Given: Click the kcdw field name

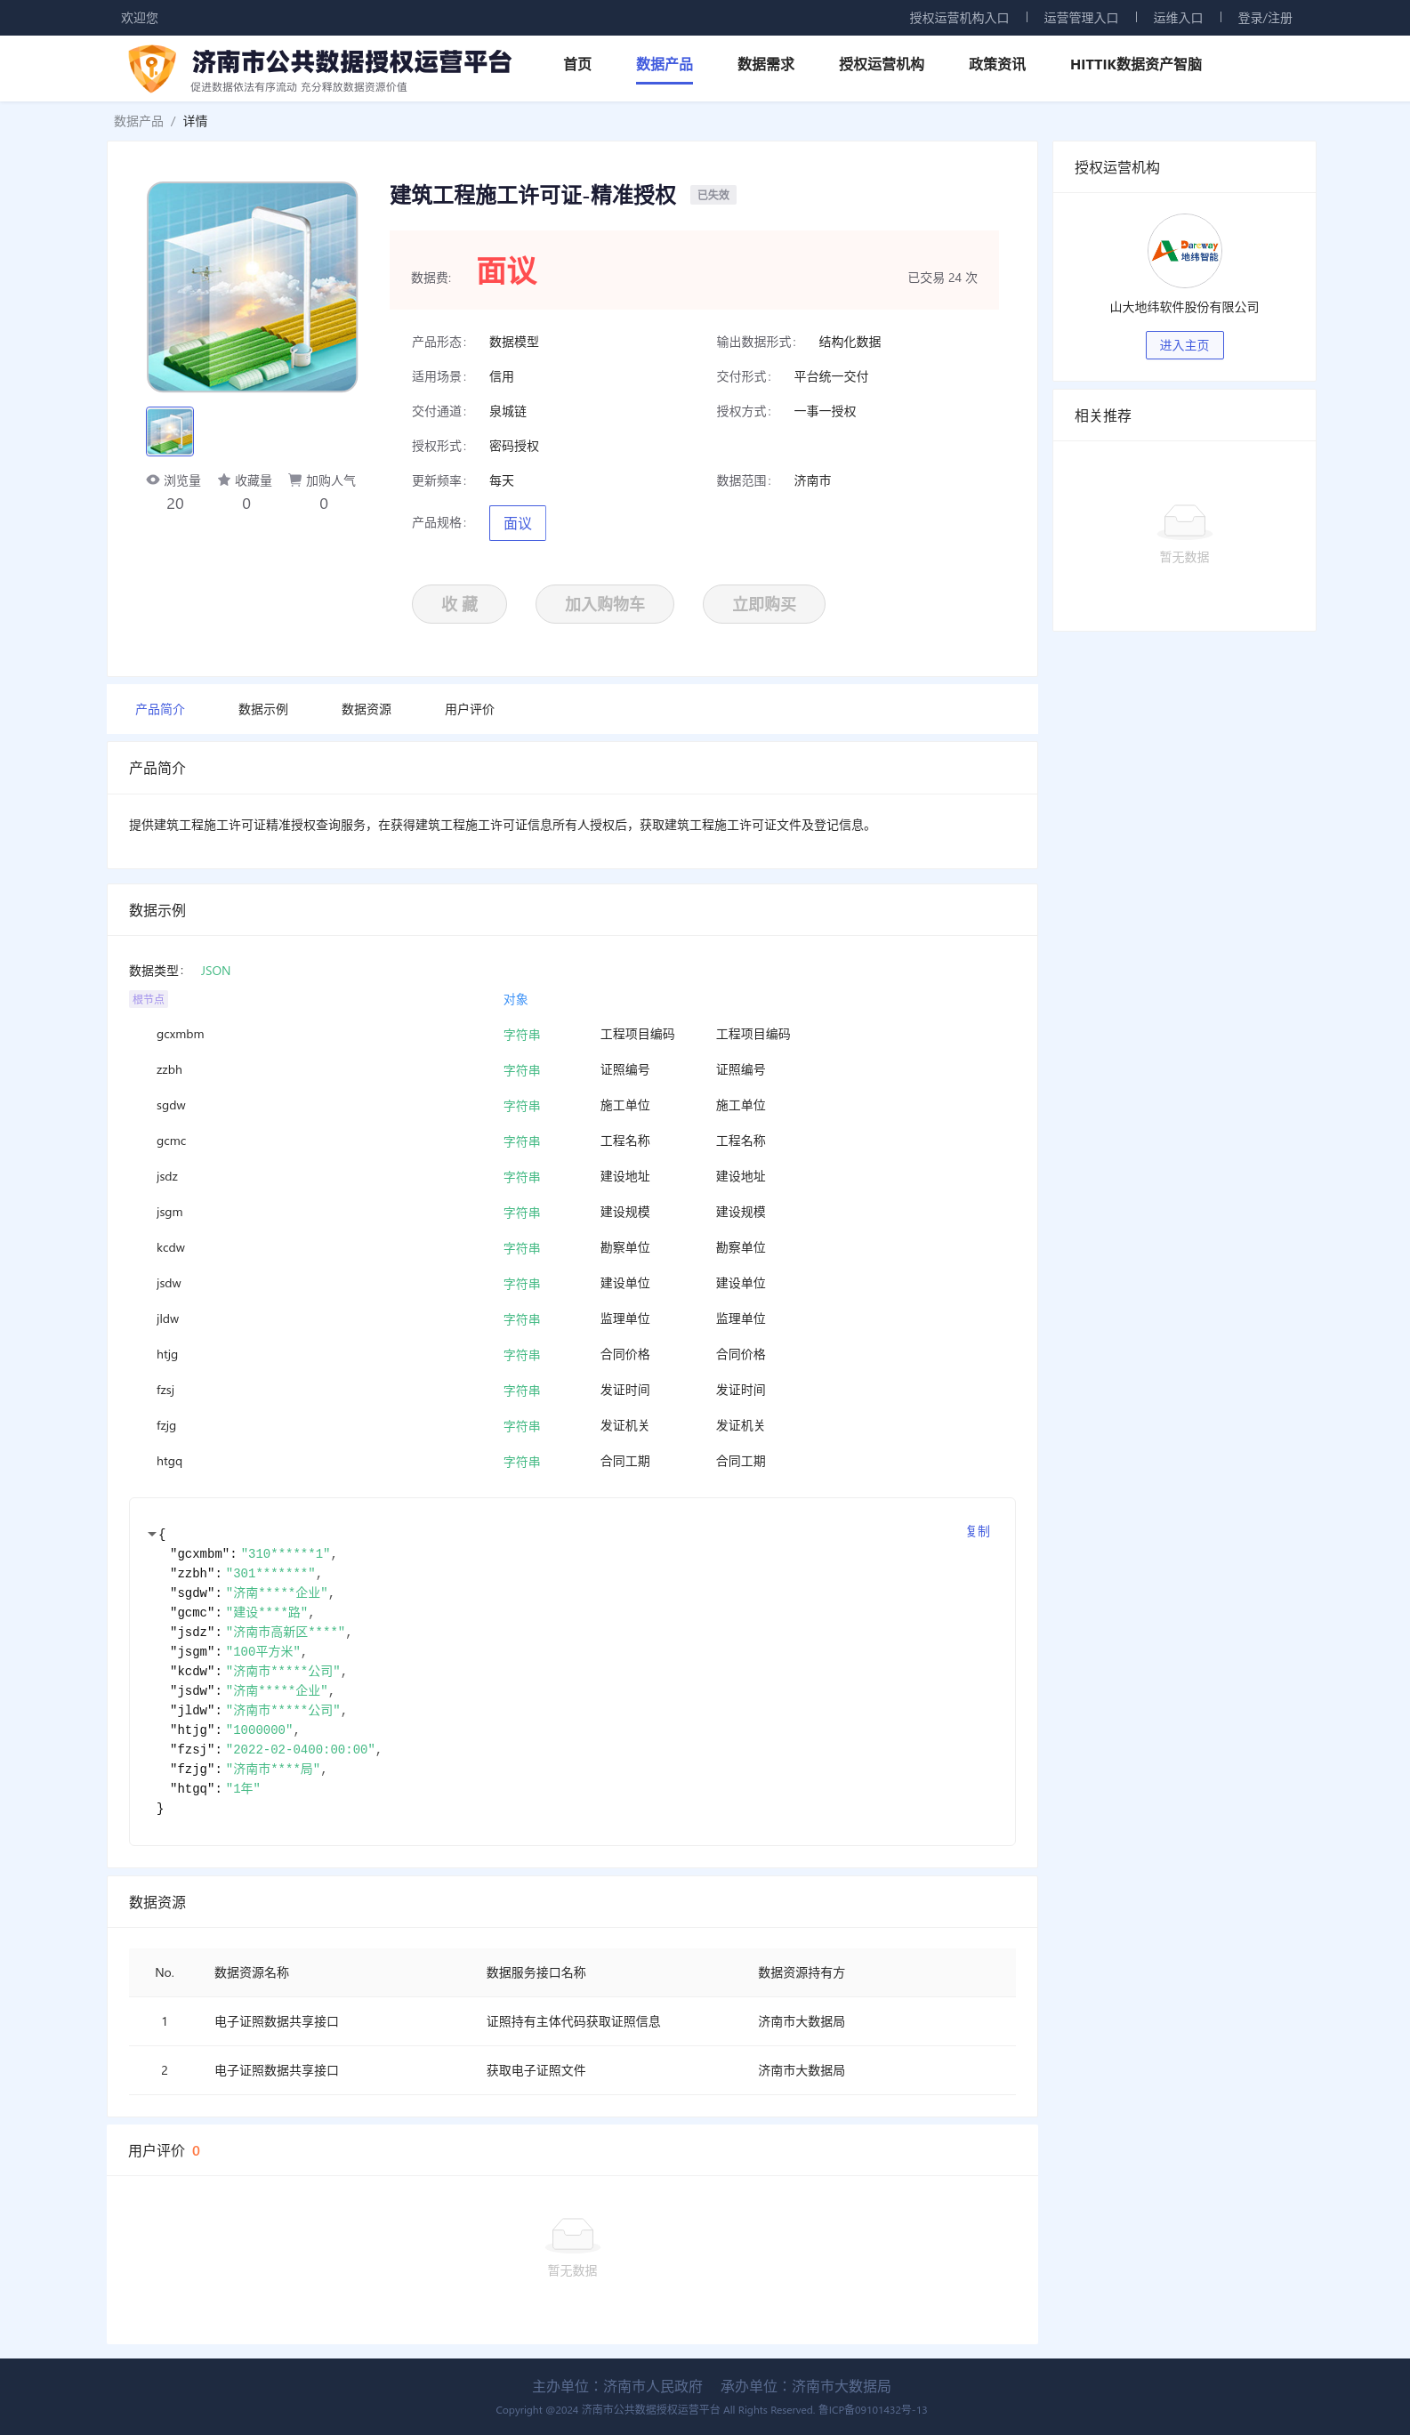Looking at the screenshot, I should [x=170, y=1247].
